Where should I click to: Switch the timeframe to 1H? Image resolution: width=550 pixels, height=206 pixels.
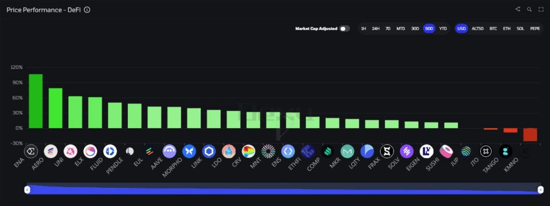click(x=364, y=29)
